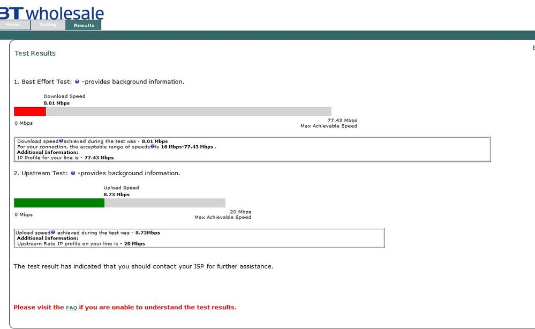Select the Results tab
The height and width of the screenshot is (329, 535).
click(84, 25)
